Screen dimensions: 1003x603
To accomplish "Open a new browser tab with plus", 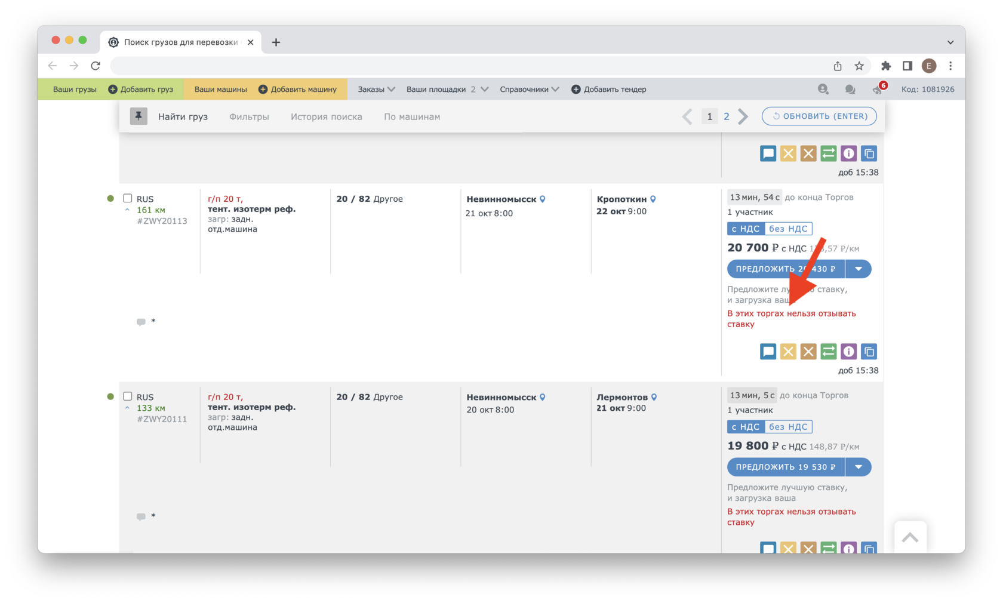I will (276, 42).
